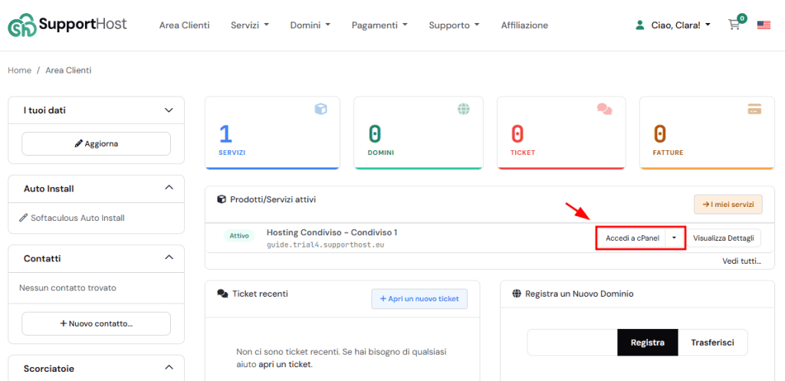The height and width of the screenshot is (381, 785).
Task: Click the Aggiorna button
Action: (96, 143)
